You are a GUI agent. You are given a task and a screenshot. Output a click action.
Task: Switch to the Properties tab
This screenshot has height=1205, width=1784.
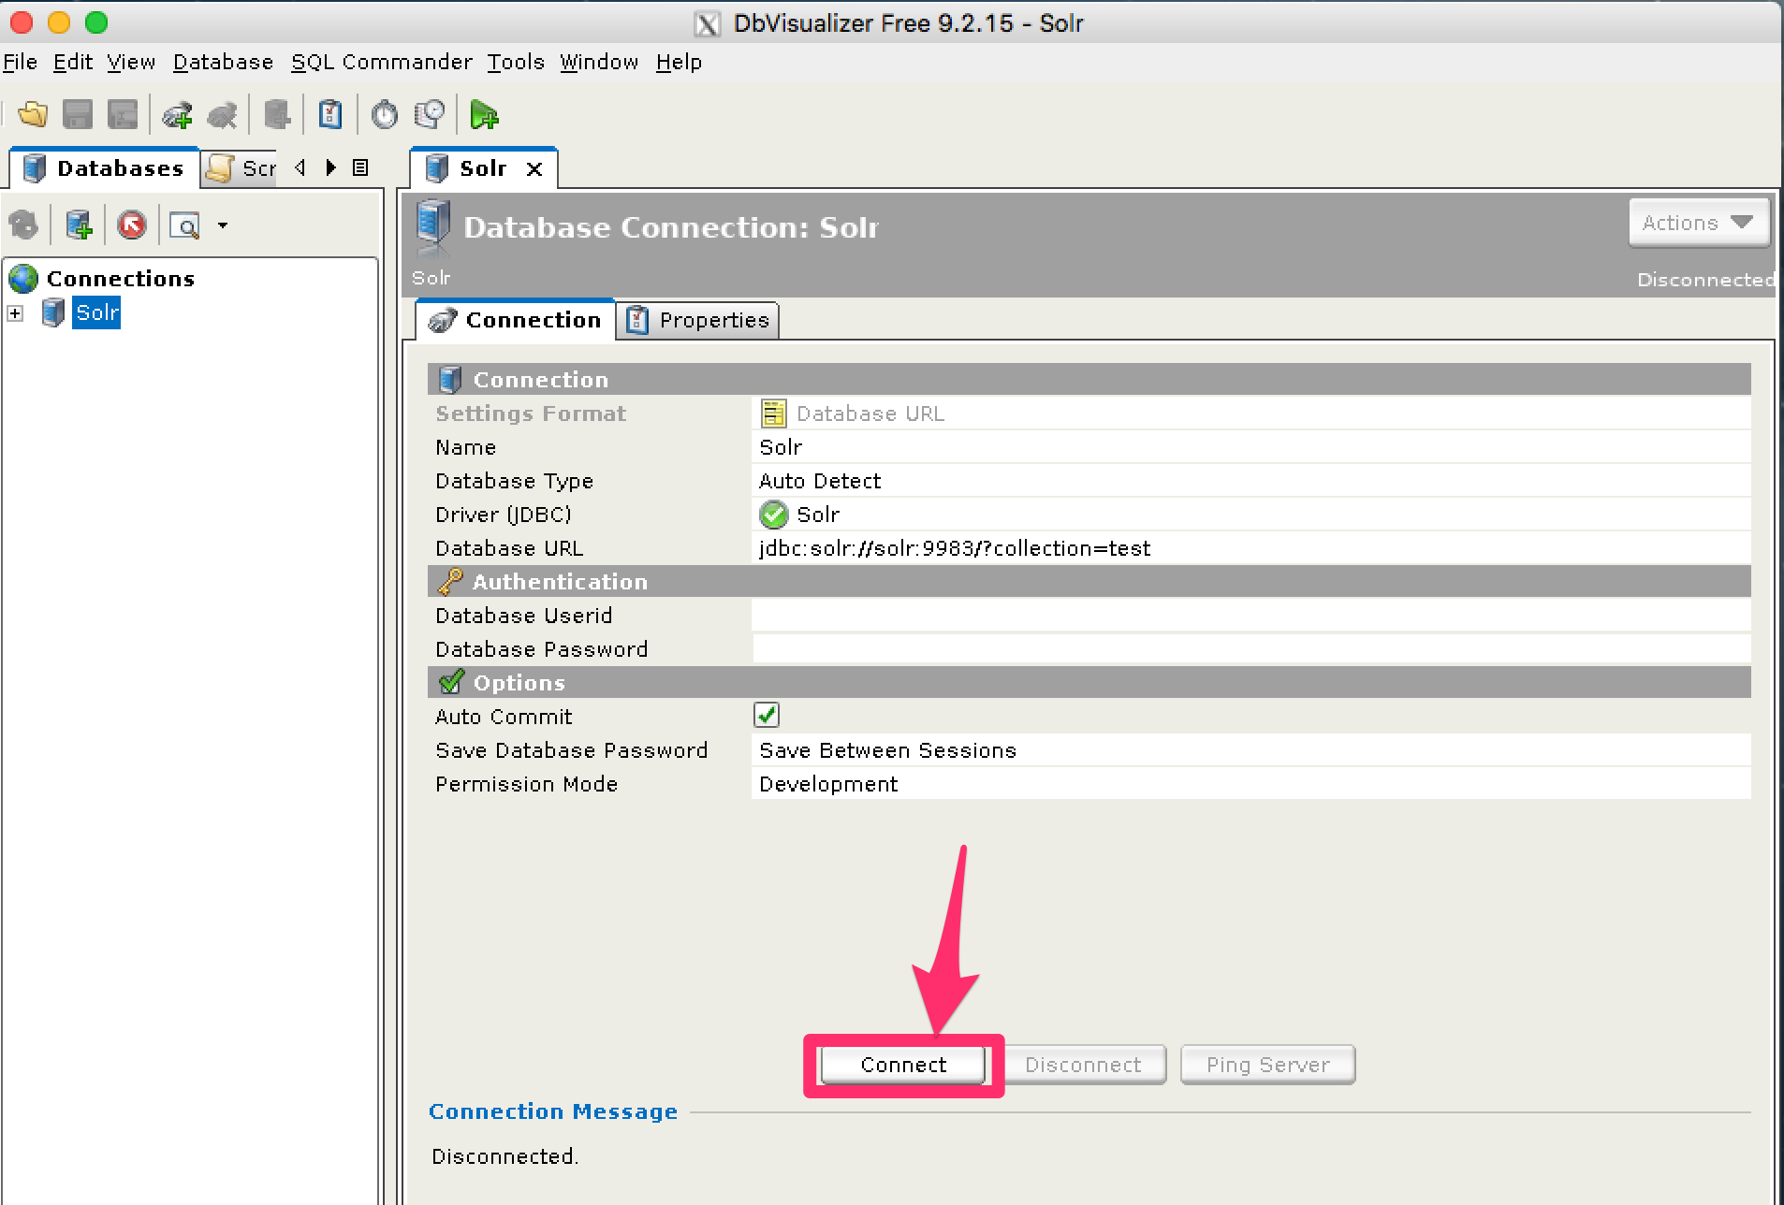[697, 320]
